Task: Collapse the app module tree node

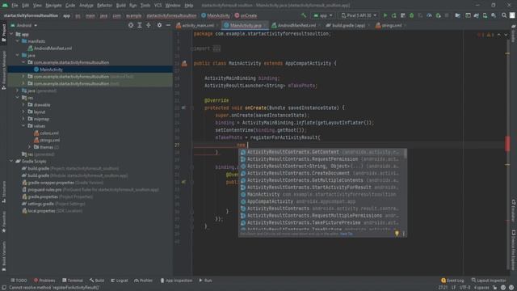Action: click(x=11, y=34)
